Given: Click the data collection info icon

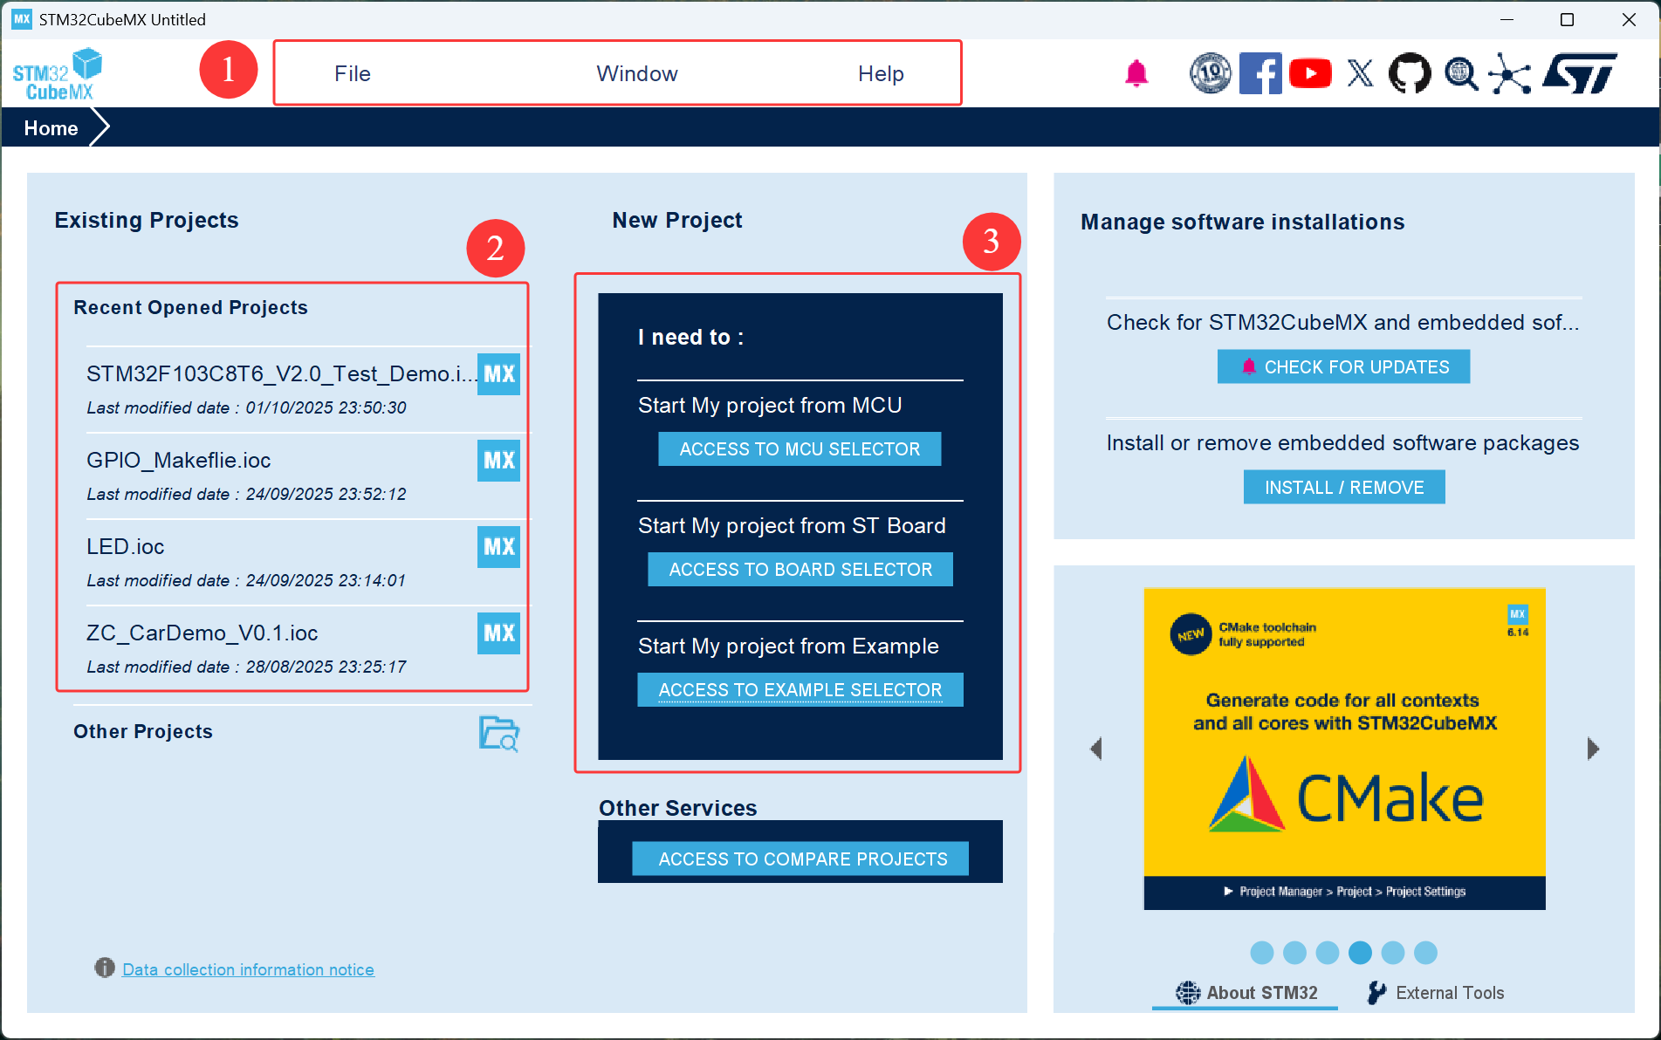Looking at the screenshot, I should click(105, 968).
